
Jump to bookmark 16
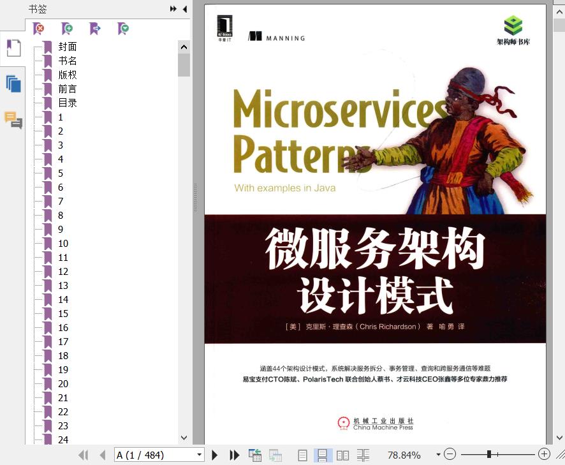point(63,328)
